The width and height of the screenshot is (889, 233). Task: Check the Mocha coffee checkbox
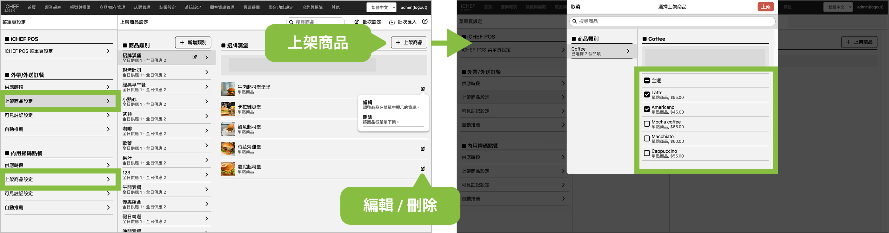pos(647,124)
